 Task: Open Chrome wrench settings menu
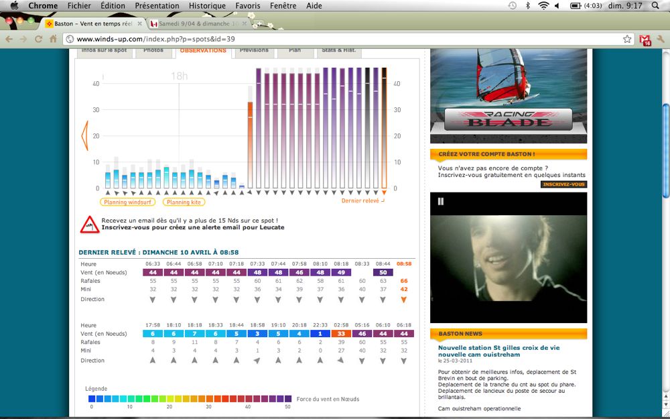point(660,39)
